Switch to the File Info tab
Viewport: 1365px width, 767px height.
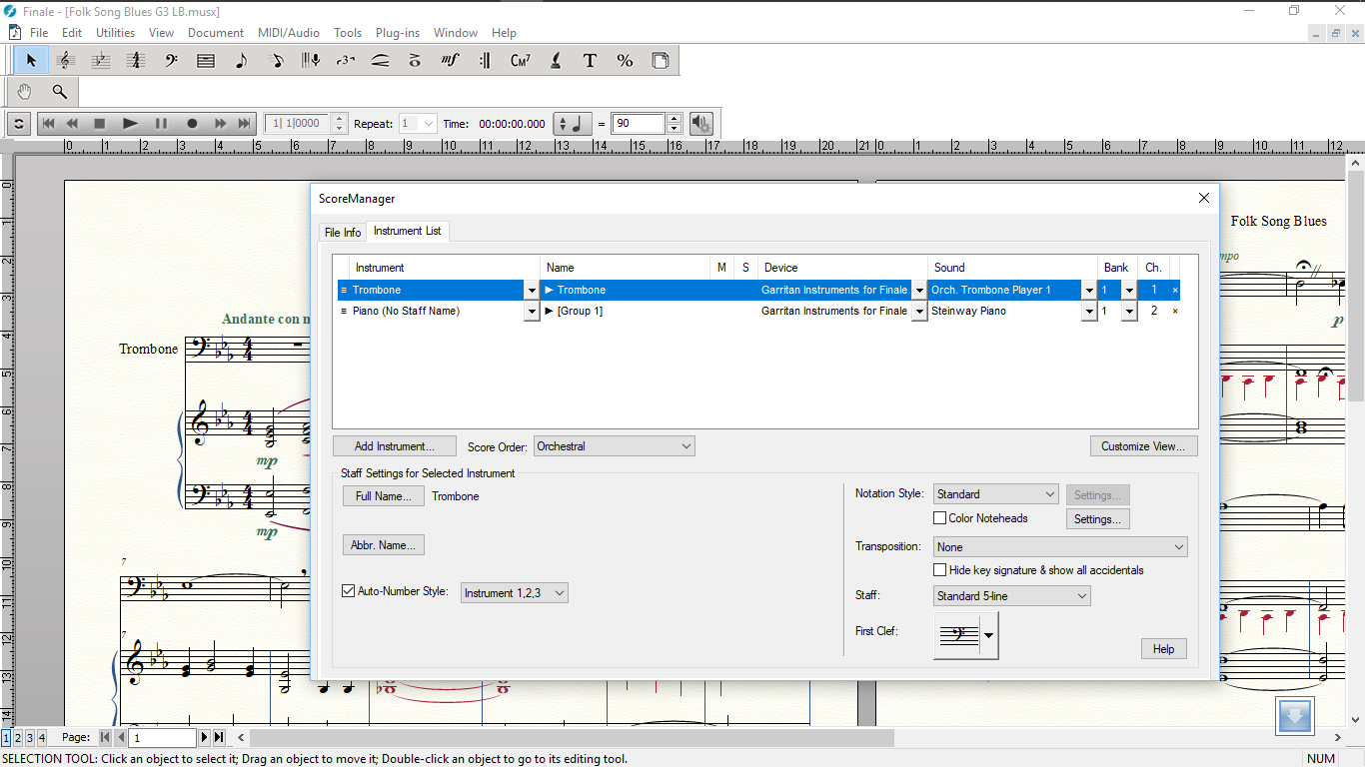pyautogui.click(x=343, y=233)
